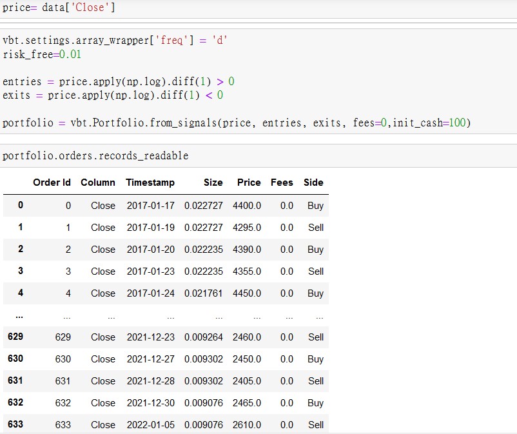Click size cell 0.021761
The height and width of the screenshot is (434, 517).
coord(204,293)
